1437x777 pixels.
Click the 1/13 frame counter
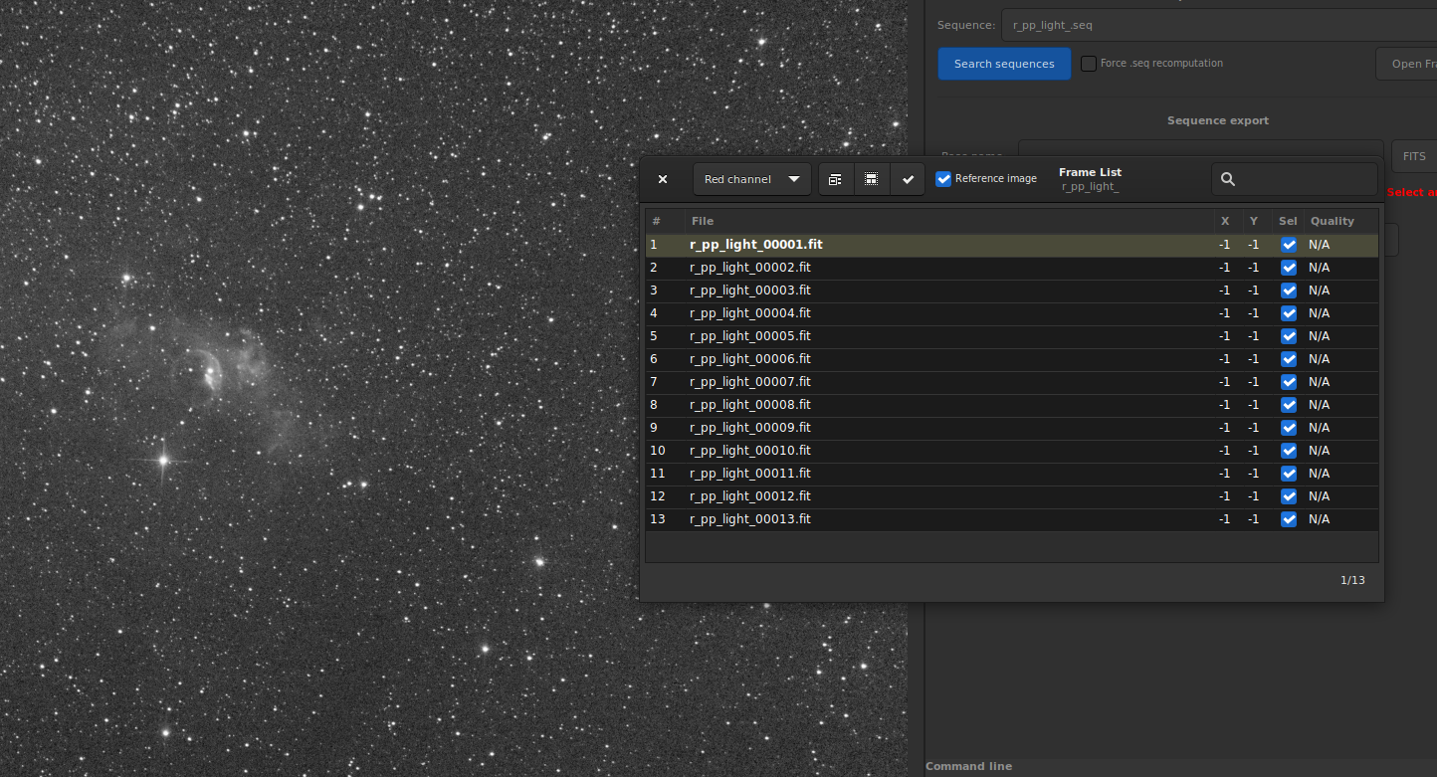click(1352, 580)
